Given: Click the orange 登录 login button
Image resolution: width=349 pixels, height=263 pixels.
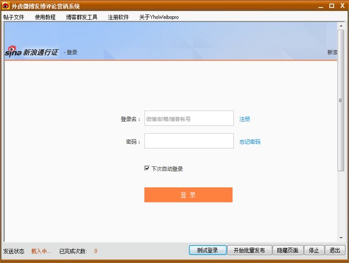Looking at the screenshot, I should tap(188, 195).
